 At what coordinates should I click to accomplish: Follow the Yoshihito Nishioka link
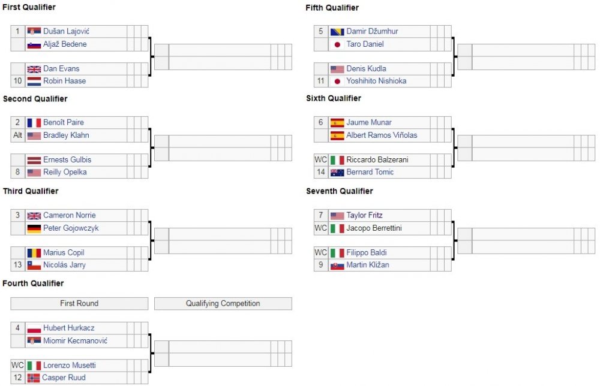click(x=377, y=81)
